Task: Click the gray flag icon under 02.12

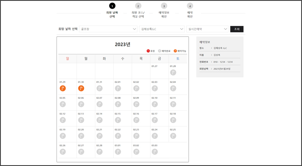Action: pyautogui.click(x=63, y=120)
